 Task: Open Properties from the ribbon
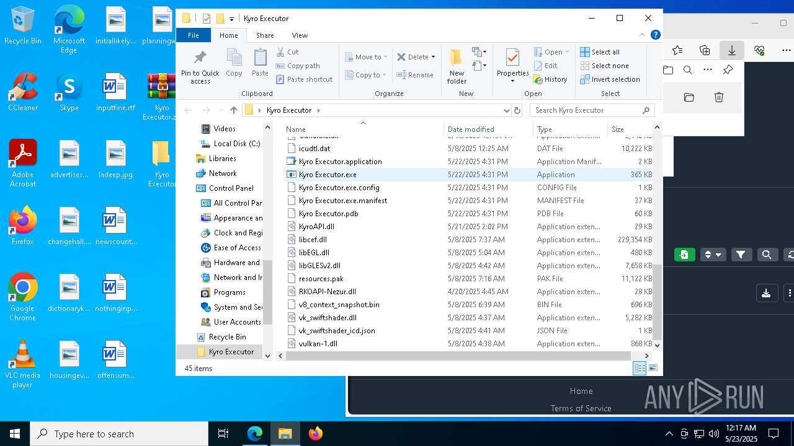pos(512,65)
